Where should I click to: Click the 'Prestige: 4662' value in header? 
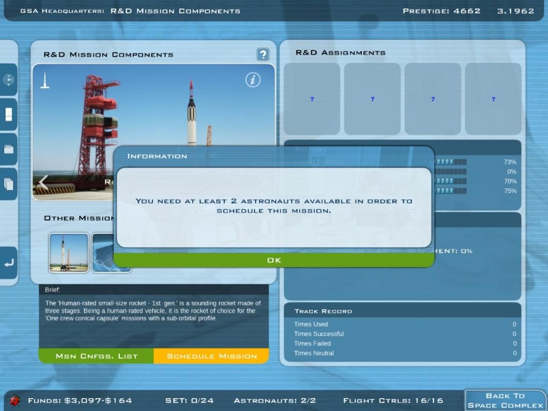(442, 11)
